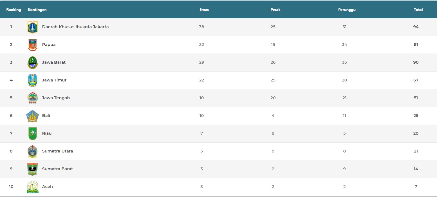Click the Ranking column header

tap(14, 10)
